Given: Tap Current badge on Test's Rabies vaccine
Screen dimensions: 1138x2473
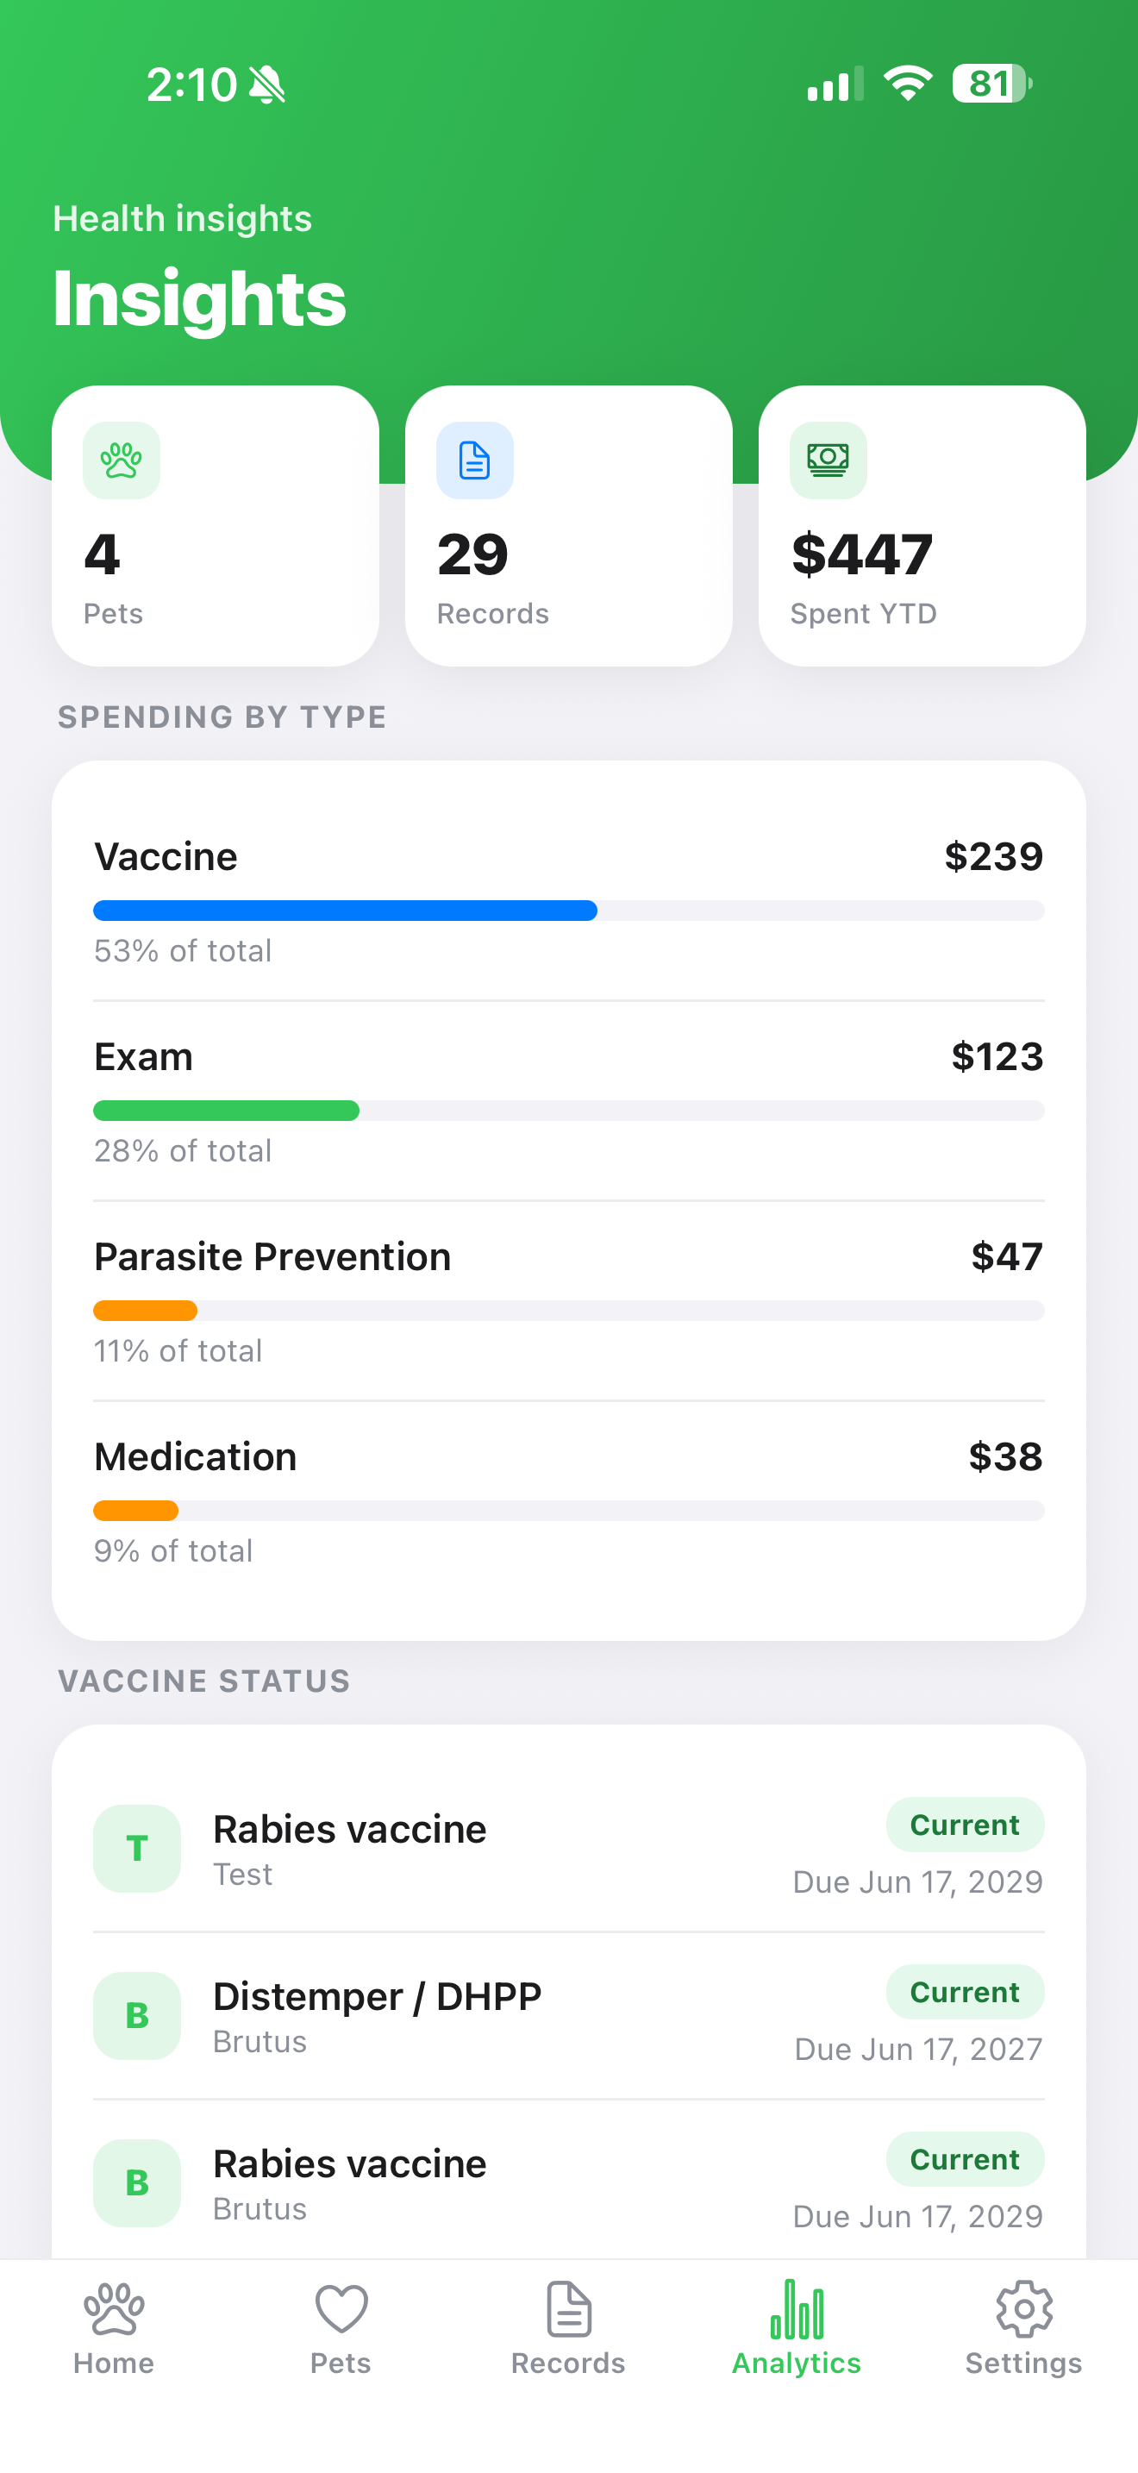Looking at the screenshot, I should pyautogui.click(x=965, y=1824).
